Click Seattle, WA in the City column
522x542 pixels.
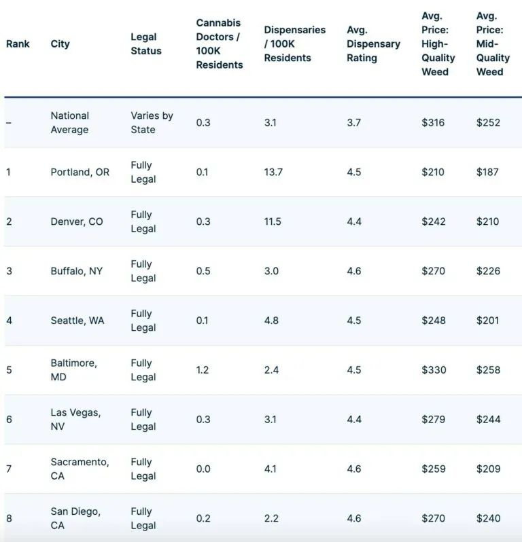[77, 321]
